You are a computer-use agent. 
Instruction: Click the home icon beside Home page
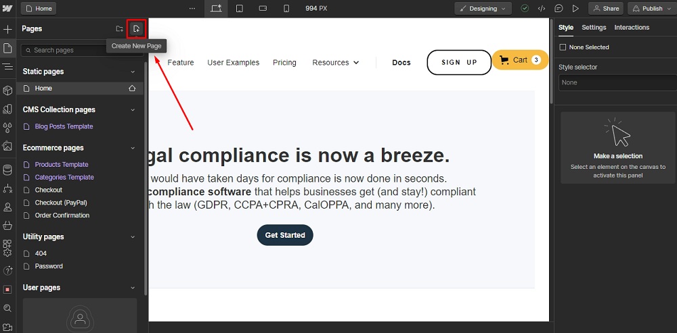[132, 88]
